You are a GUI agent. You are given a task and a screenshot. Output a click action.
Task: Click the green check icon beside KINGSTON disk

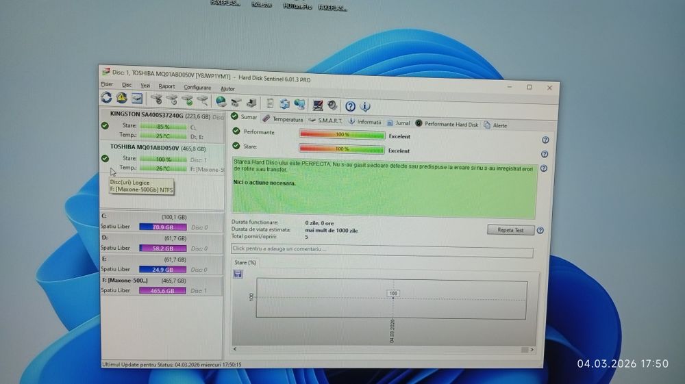[105, 126]
